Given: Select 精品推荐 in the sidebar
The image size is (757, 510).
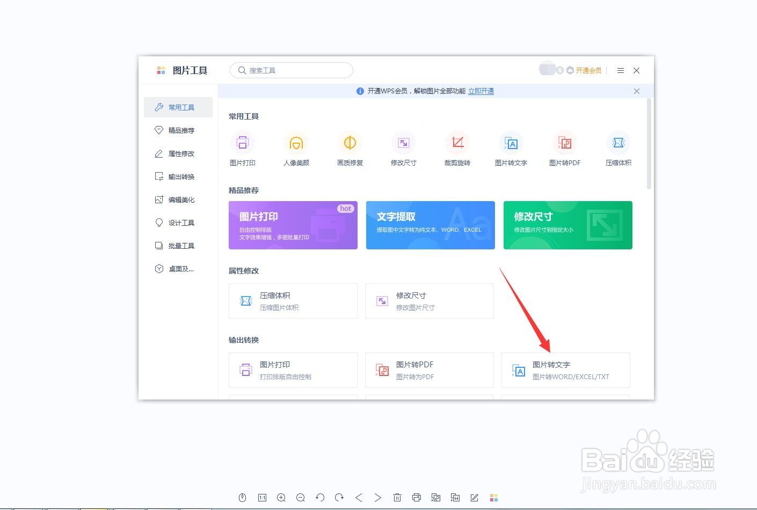Looking at the screenshot, I should pos(178,130).
